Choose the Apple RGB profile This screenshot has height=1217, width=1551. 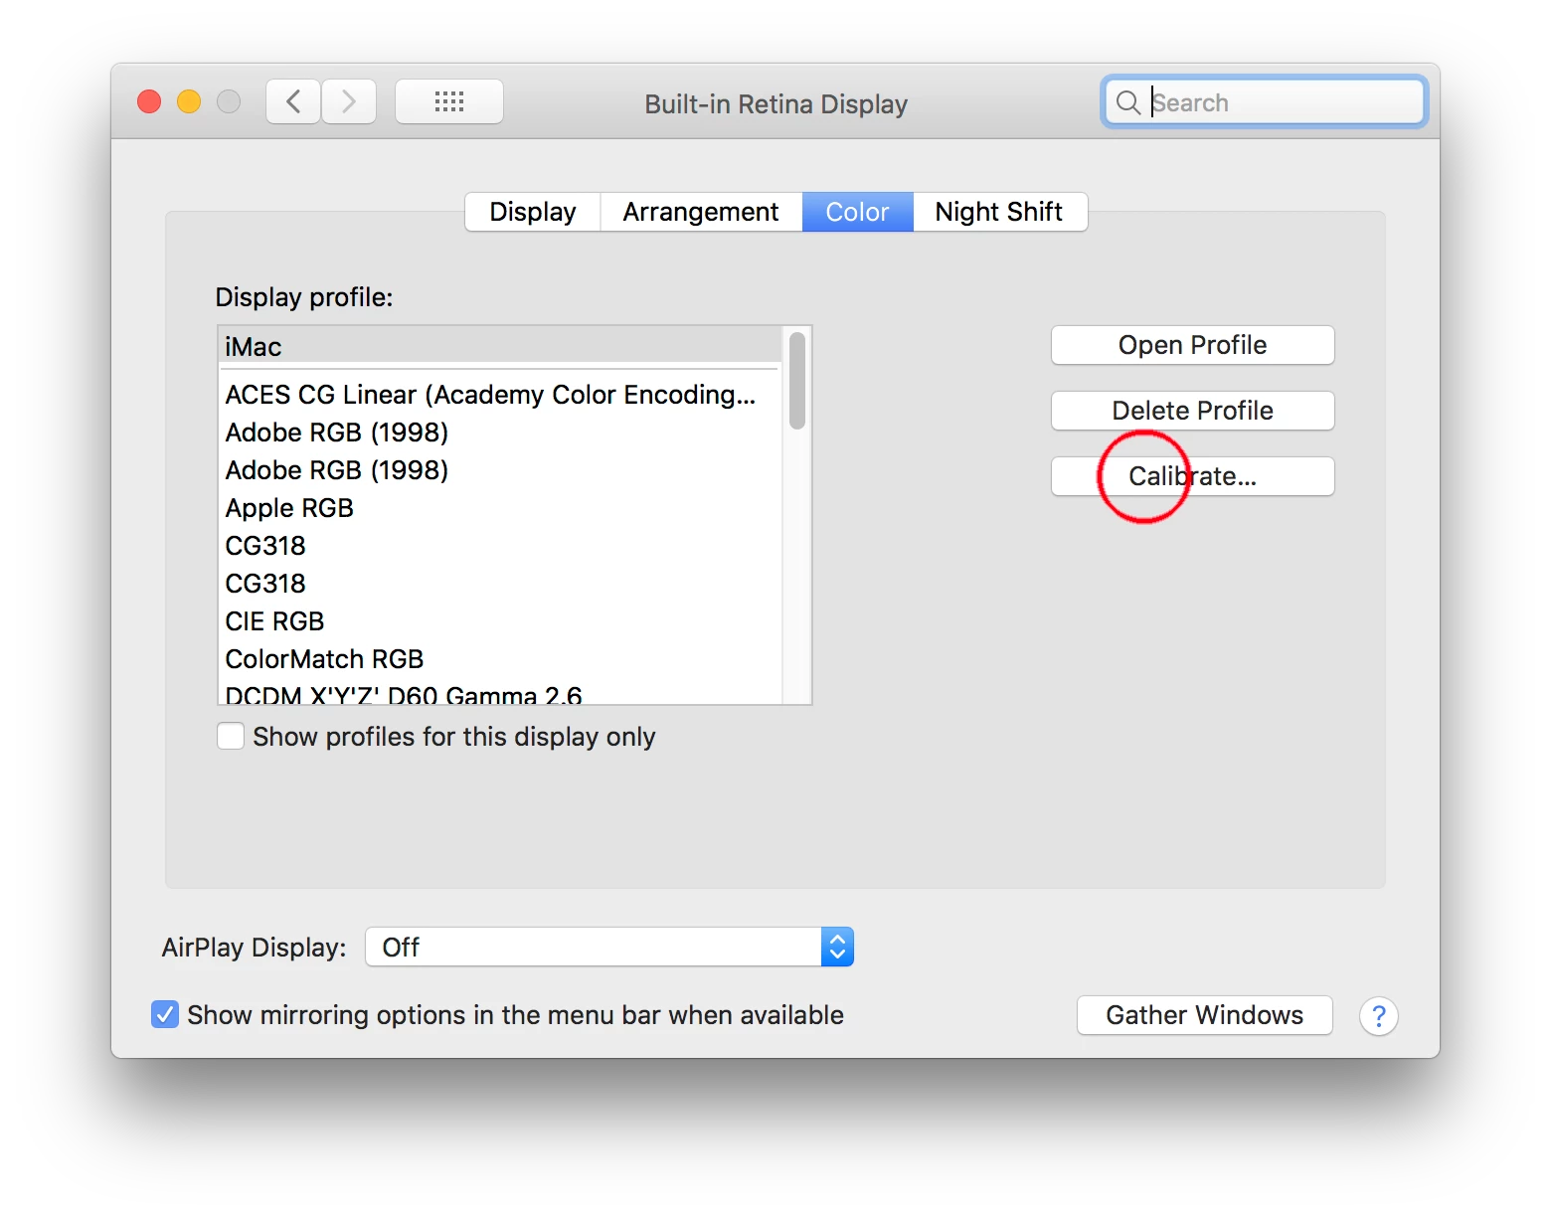(x=500, y=508)
